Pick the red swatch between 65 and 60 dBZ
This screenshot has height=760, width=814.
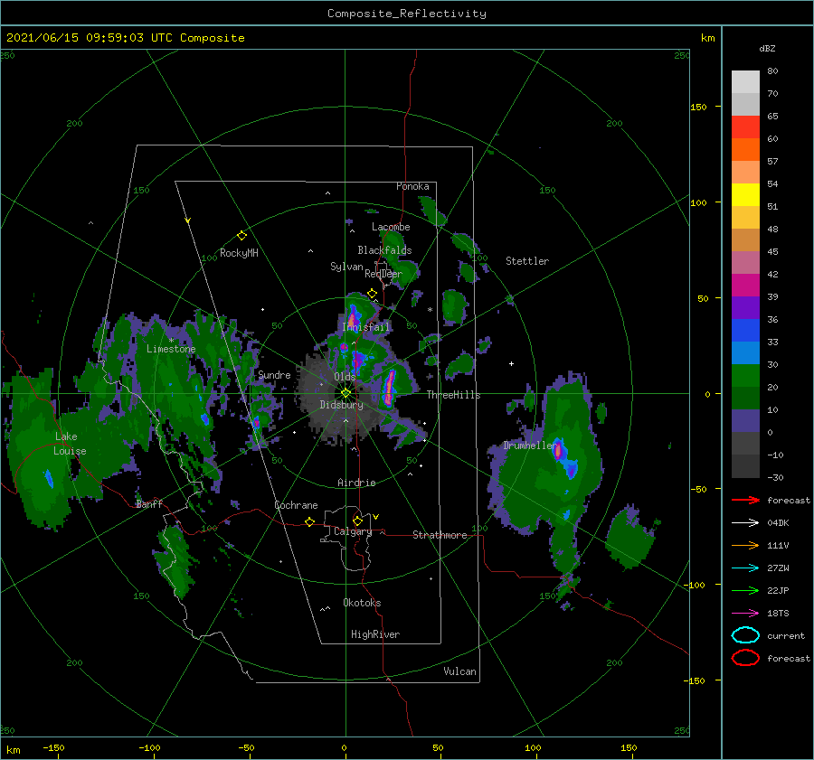pyautogui.click(x=745, y=127)
